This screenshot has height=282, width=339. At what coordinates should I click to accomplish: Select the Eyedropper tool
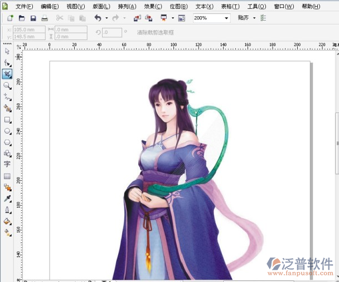pos(7,199)
